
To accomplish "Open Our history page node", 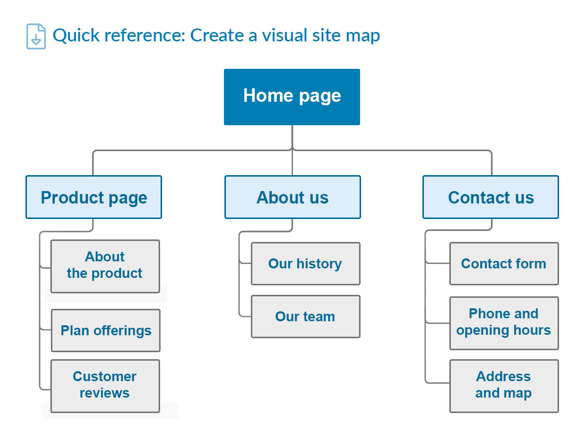I will click(x=305, y=263).
